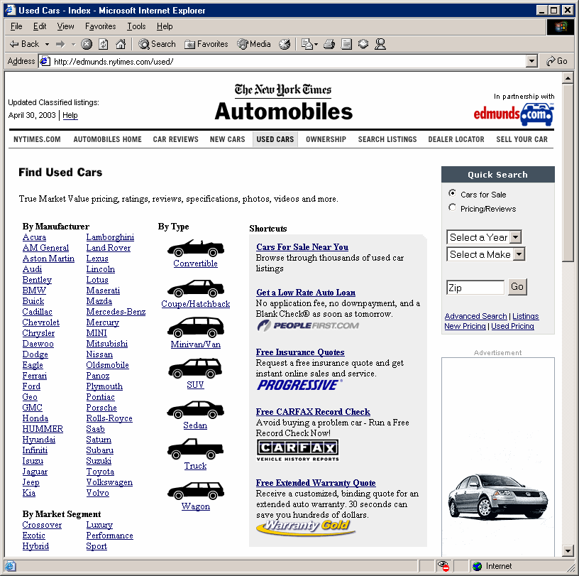Click the Mail envelope toolbar icon
The width and height of the screenshot is (579, 576).
point(307,44)
